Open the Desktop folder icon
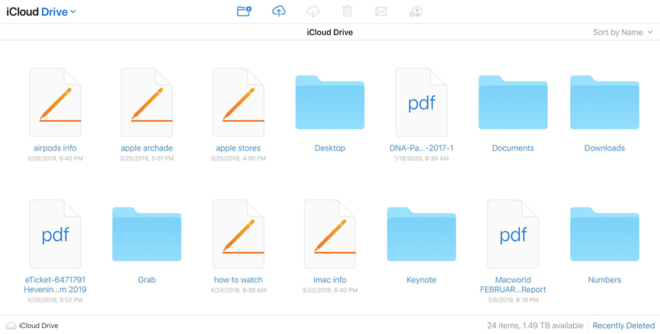Image resolution: width=660 pixels, height=334 pixels. (330, 102)
